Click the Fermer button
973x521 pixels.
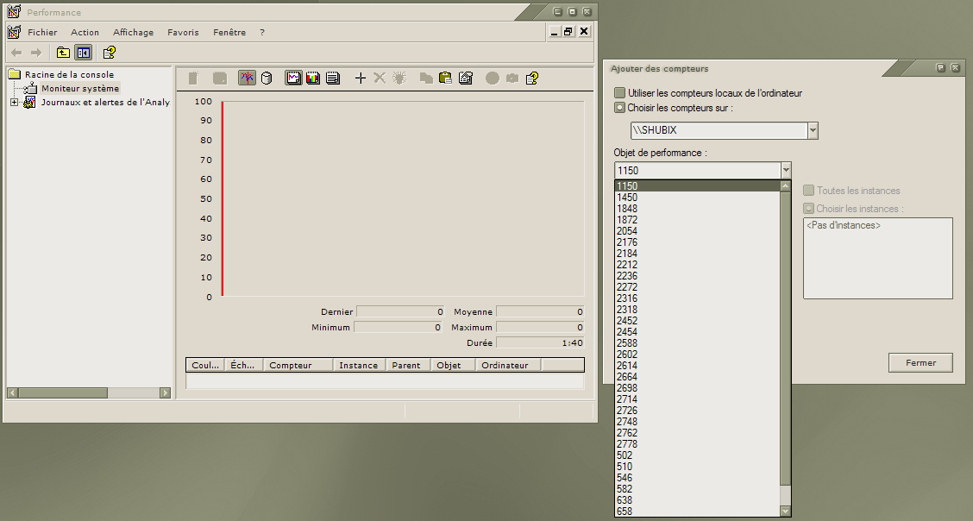pos(920,363)
